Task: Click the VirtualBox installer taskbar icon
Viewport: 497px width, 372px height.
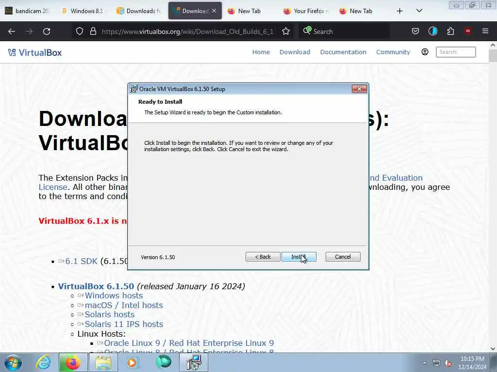Action: 194,362
